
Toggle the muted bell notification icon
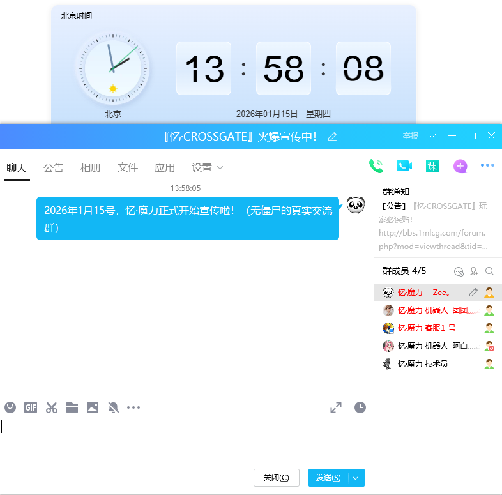113,407
